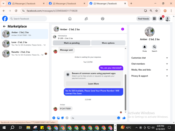The image size is (175, 131).
Task: Click Marketplace listing $1,200 - 2 bd, 2 ba
Action: (65, 38)
